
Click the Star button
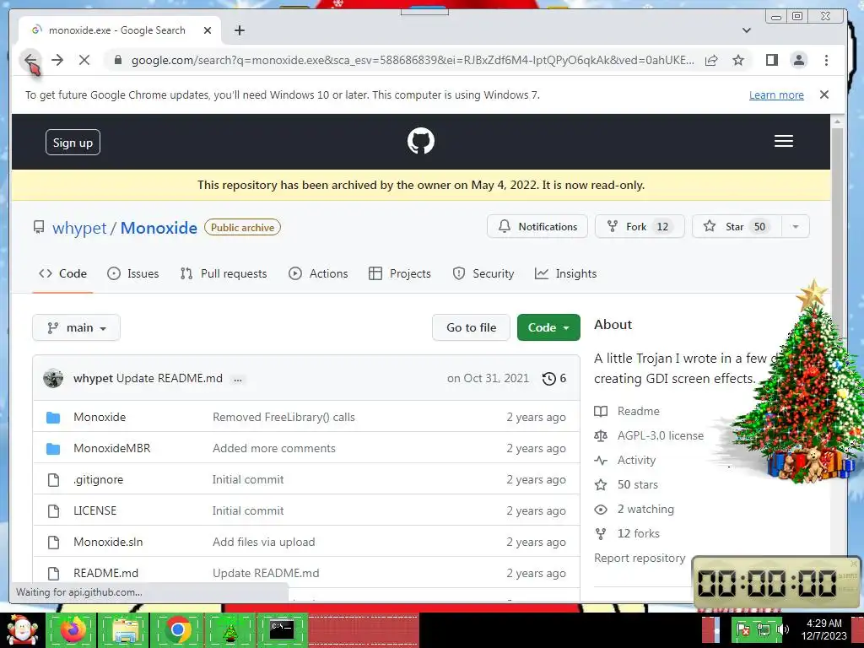point(737,226)
